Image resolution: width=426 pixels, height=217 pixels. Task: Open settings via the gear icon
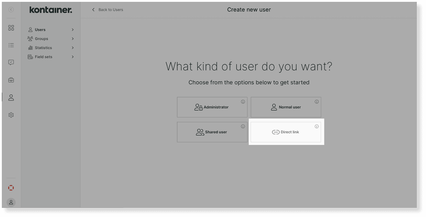tap(11, 115)
